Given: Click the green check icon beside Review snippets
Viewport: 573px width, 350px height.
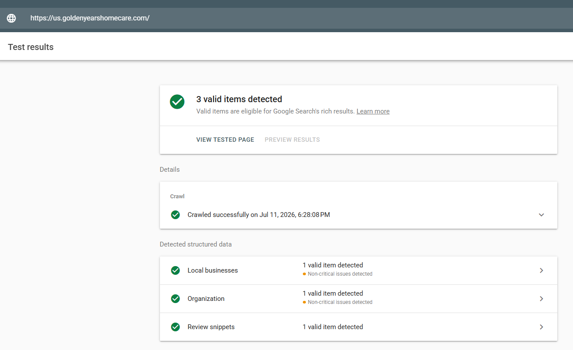Looking at the screenshot, I should pos(176,327).
